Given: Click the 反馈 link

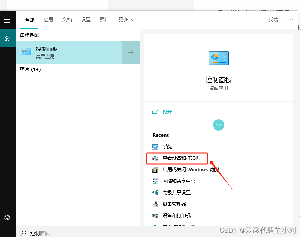Looking at the screenshot, I should click(273, 19).
